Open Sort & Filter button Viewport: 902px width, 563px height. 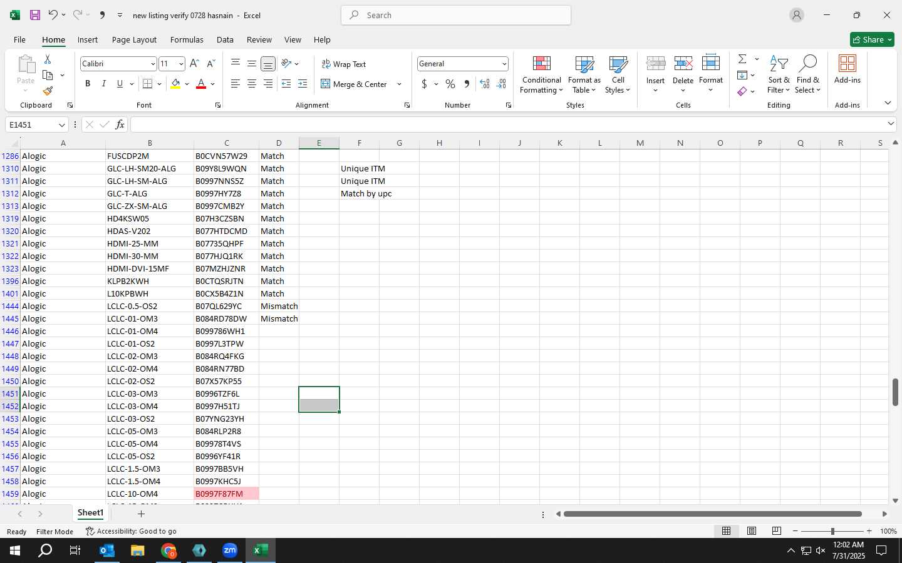779,74
